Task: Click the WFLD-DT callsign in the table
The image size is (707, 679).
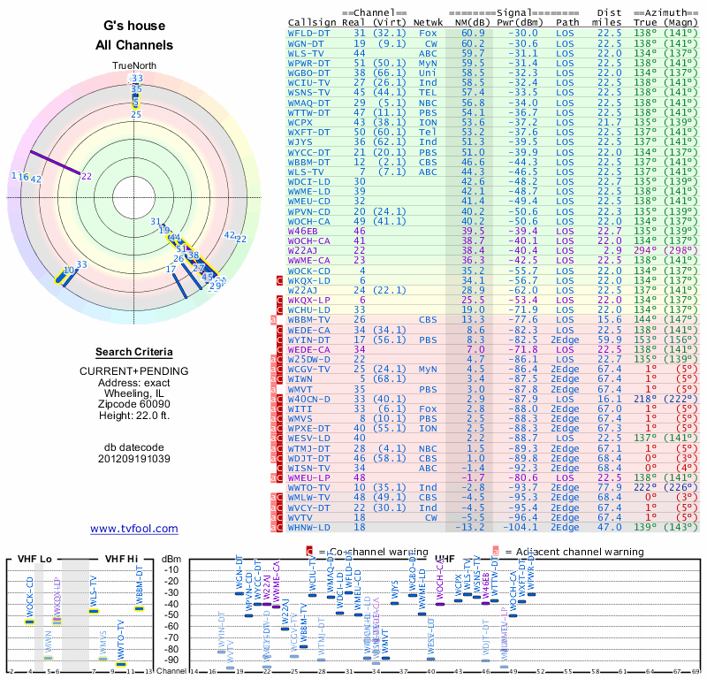Action: [x=308, y=34]
